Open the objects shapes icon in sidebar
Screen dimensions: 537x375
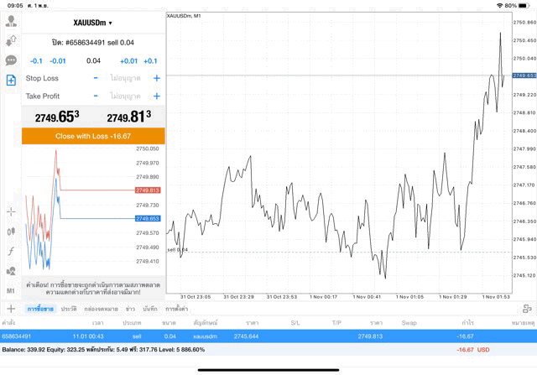click(11, 271)
